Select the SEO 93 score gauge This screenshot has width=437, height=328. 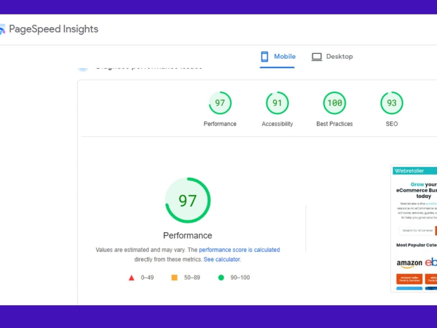pyautogui.click(x=392, y=103)
